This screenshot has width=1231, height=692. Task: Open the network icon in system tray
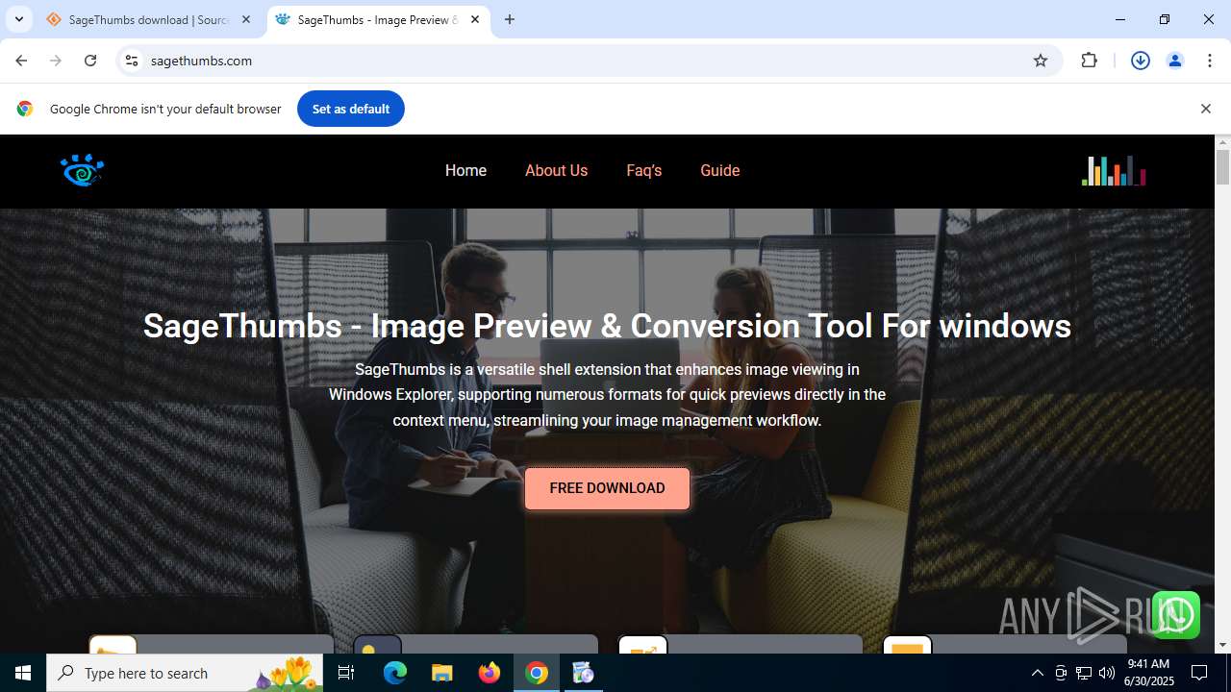(x=1084, y=673)
